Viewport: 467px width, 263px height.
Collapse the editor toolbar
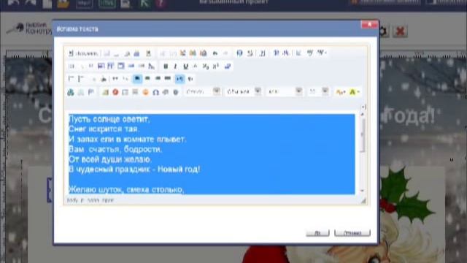pos(363,107)
